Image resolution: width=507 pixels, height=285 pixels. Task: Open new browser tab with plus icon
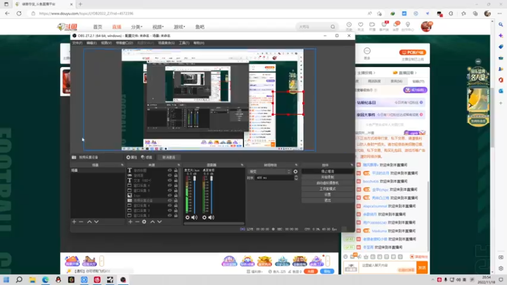[x=80, y=4]
